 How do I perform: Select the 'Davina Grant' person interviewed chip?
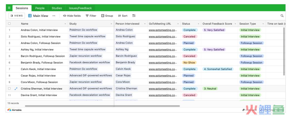(x=124, y=95)
